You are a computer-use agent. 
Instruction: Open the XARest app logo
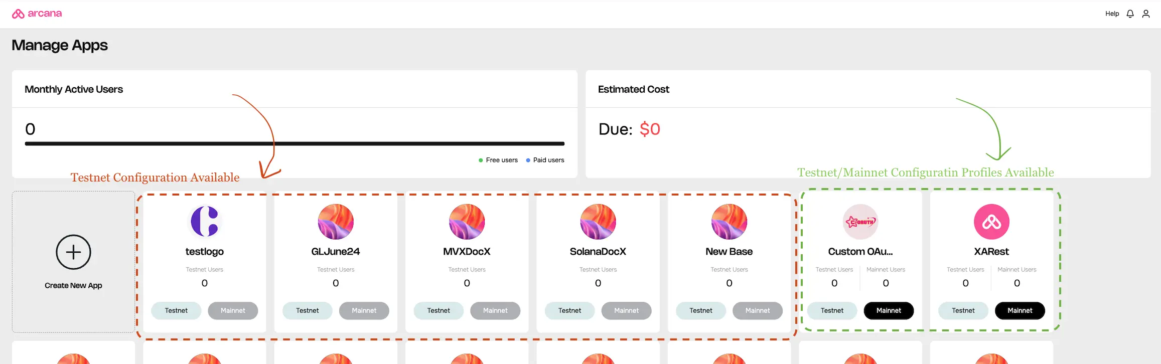click(991, 222)
